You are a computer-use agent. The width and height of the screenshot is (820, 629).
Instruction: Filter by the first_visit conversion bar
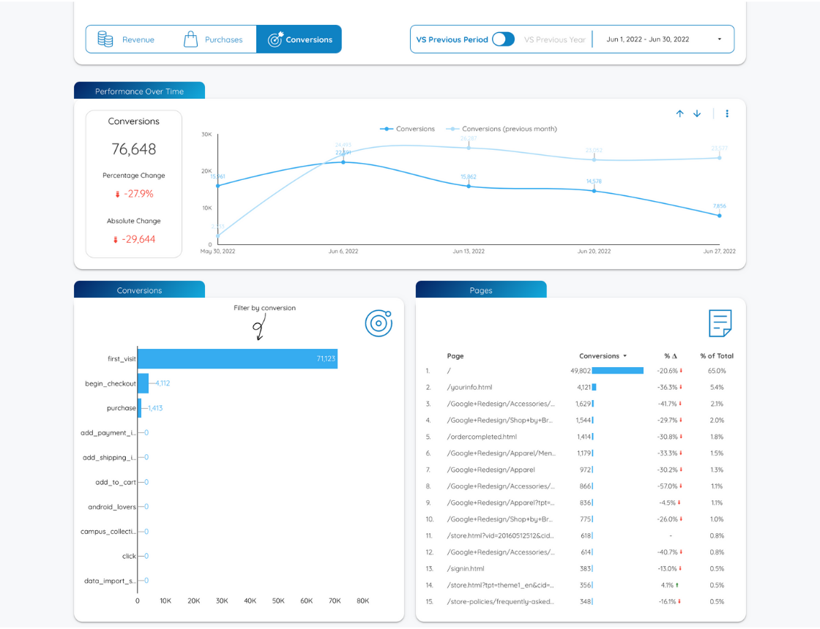coord(237,358)
